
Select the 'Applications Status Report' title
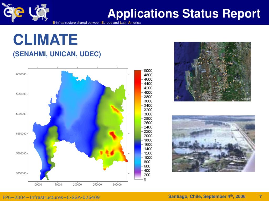(184, 14)
